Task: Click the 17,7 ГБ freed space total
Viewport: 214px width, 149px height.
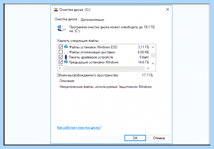Action: pos(147,75)
